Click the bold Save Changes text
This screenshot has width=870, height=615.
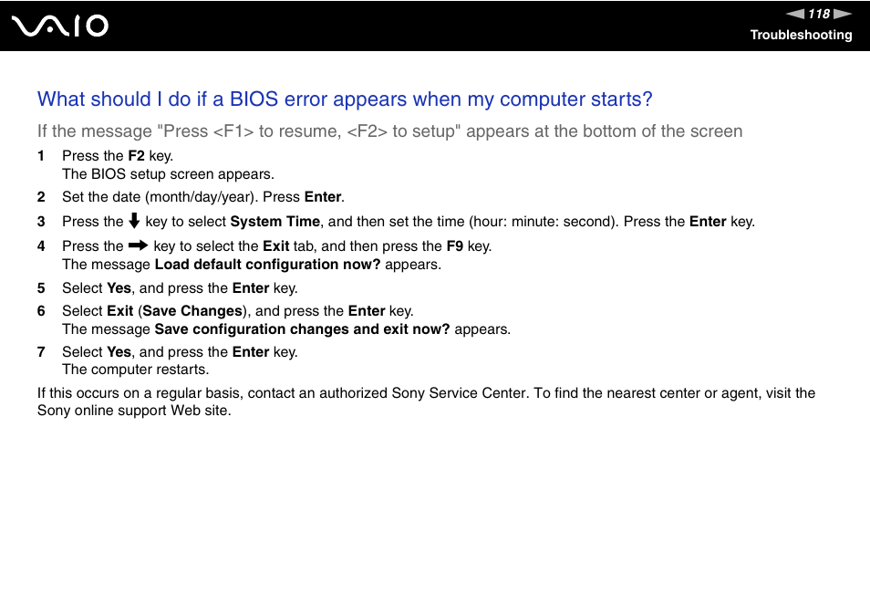[x=192, y=311]
